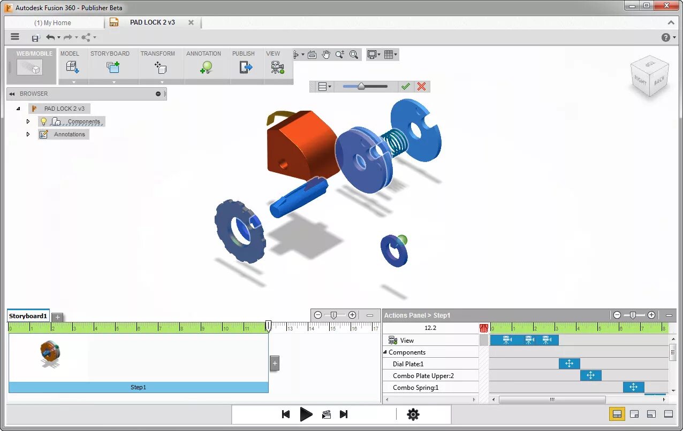The height and width of the screenshot is (431, 683).
Task: Select the Storyboard1 tab
Action: [x=28, y=316]
